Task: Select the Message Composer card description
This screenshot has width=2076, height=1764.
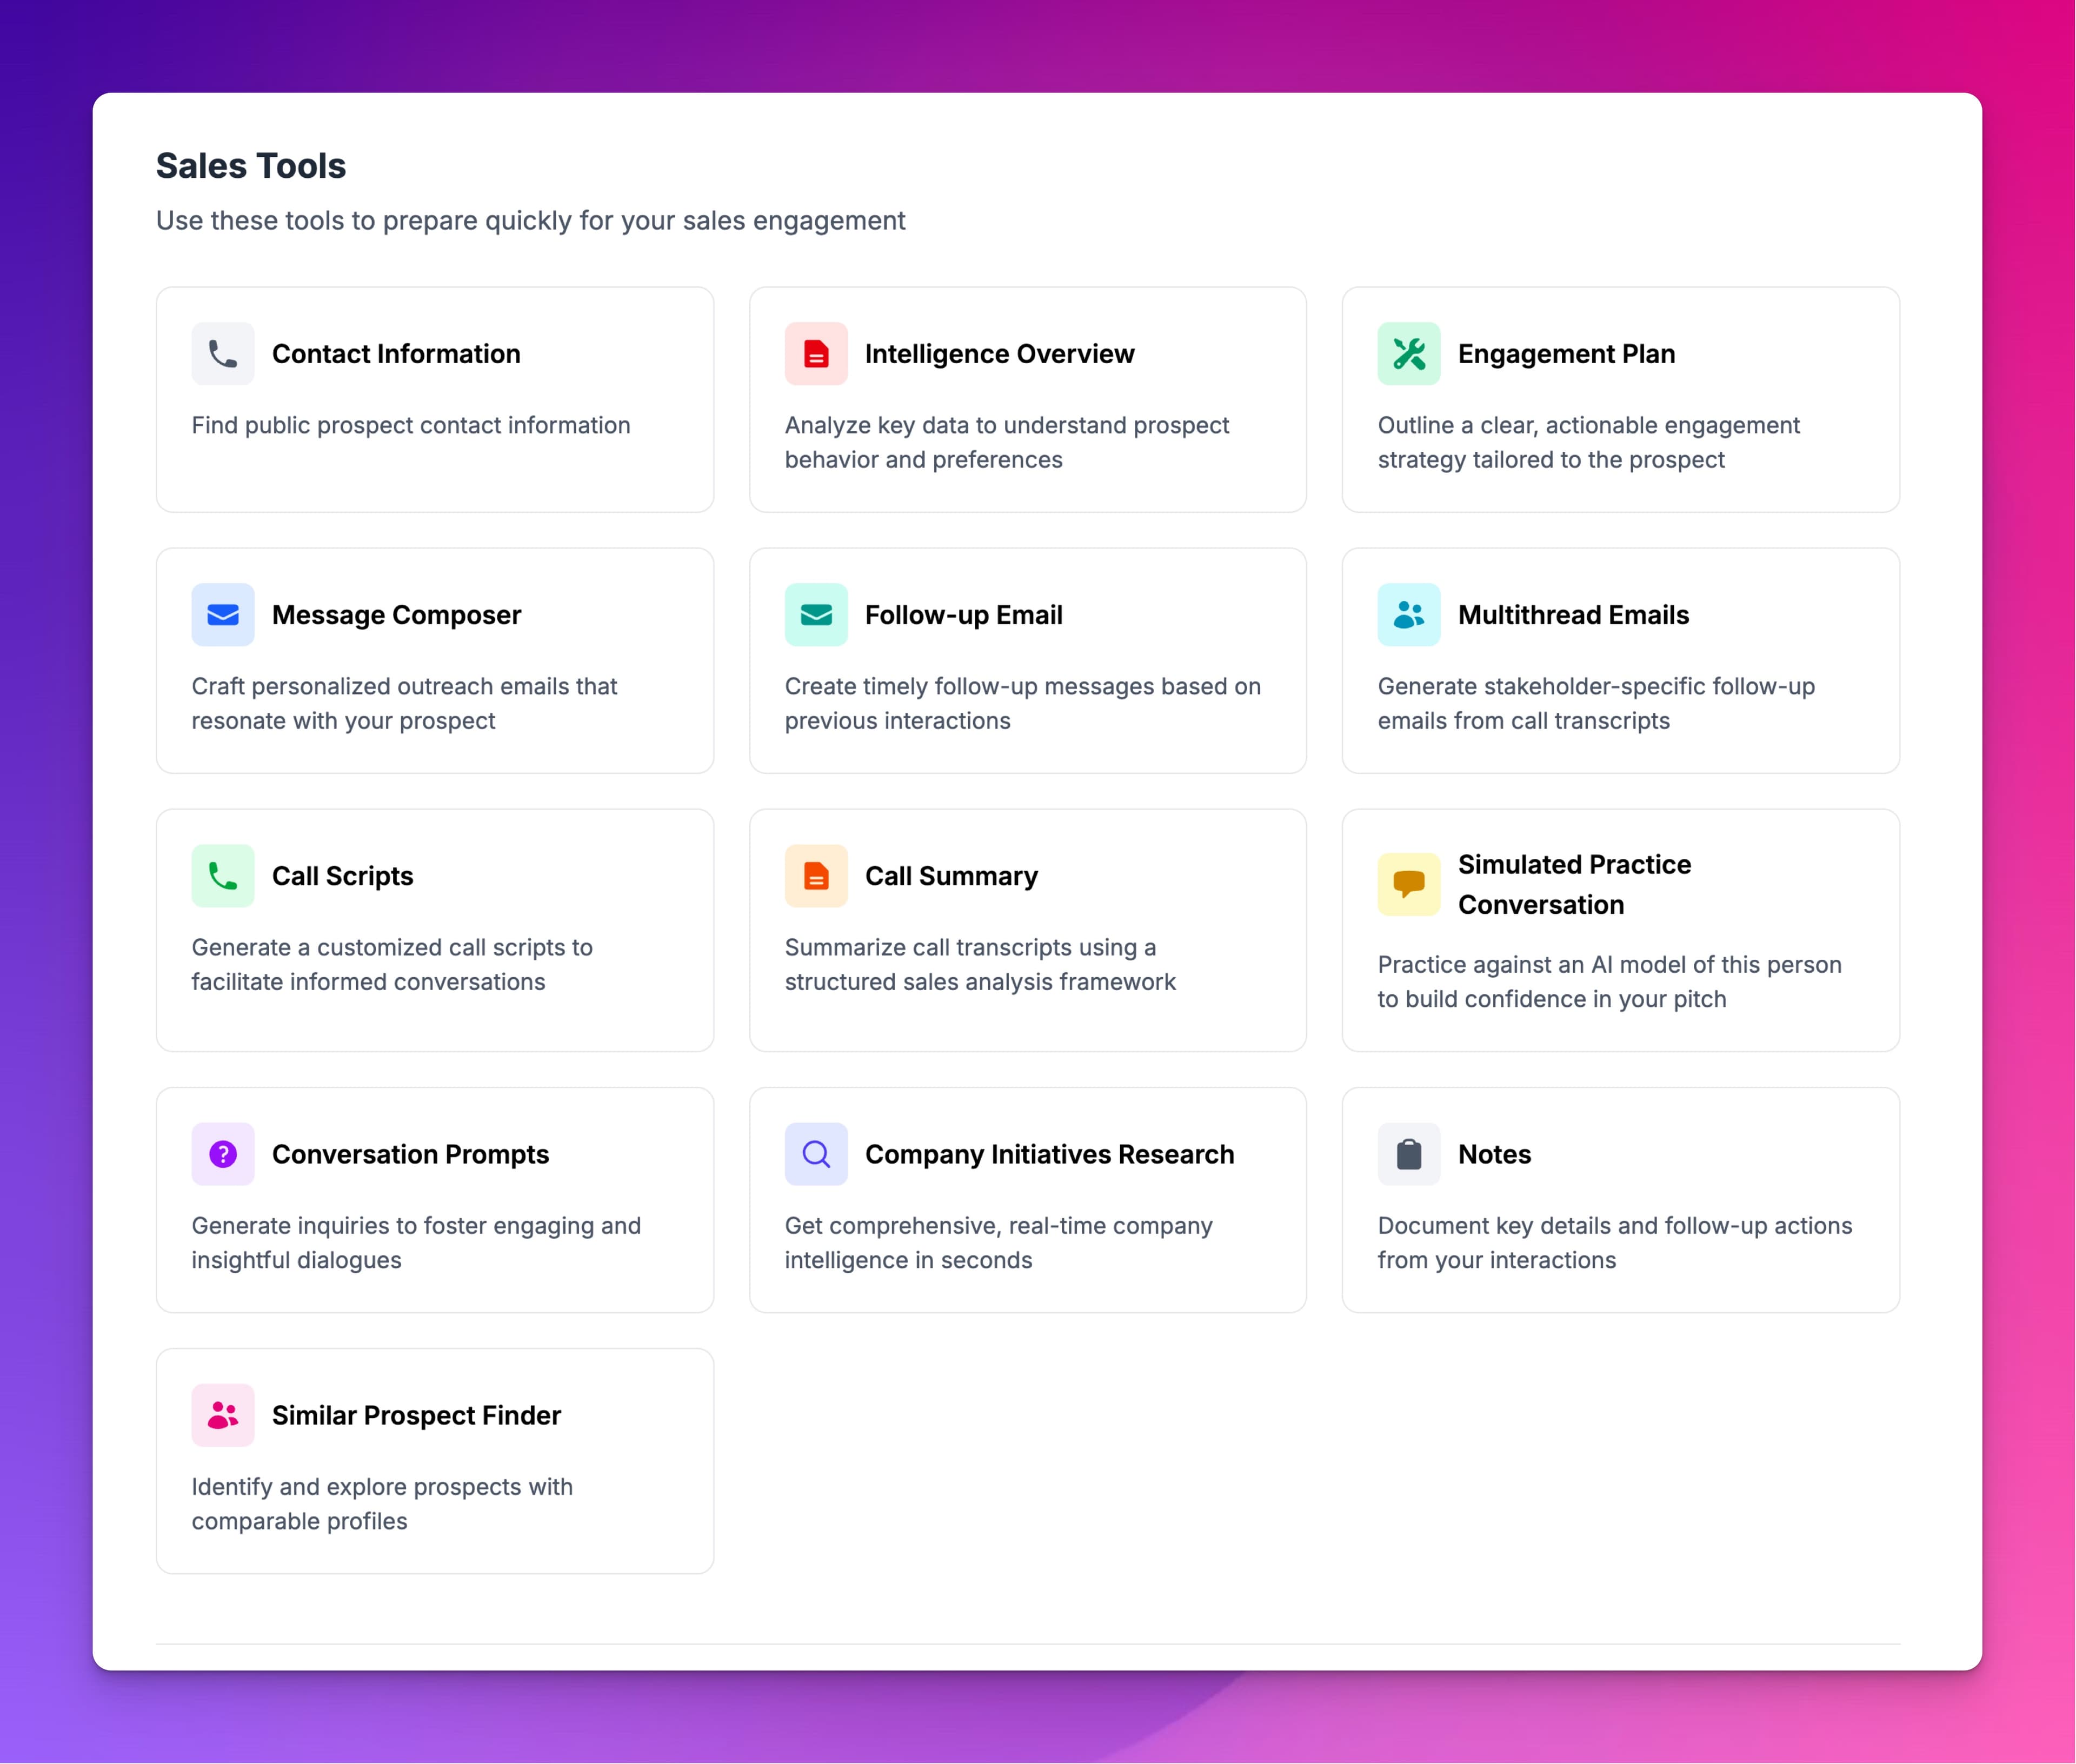Action: click(404, 703)
